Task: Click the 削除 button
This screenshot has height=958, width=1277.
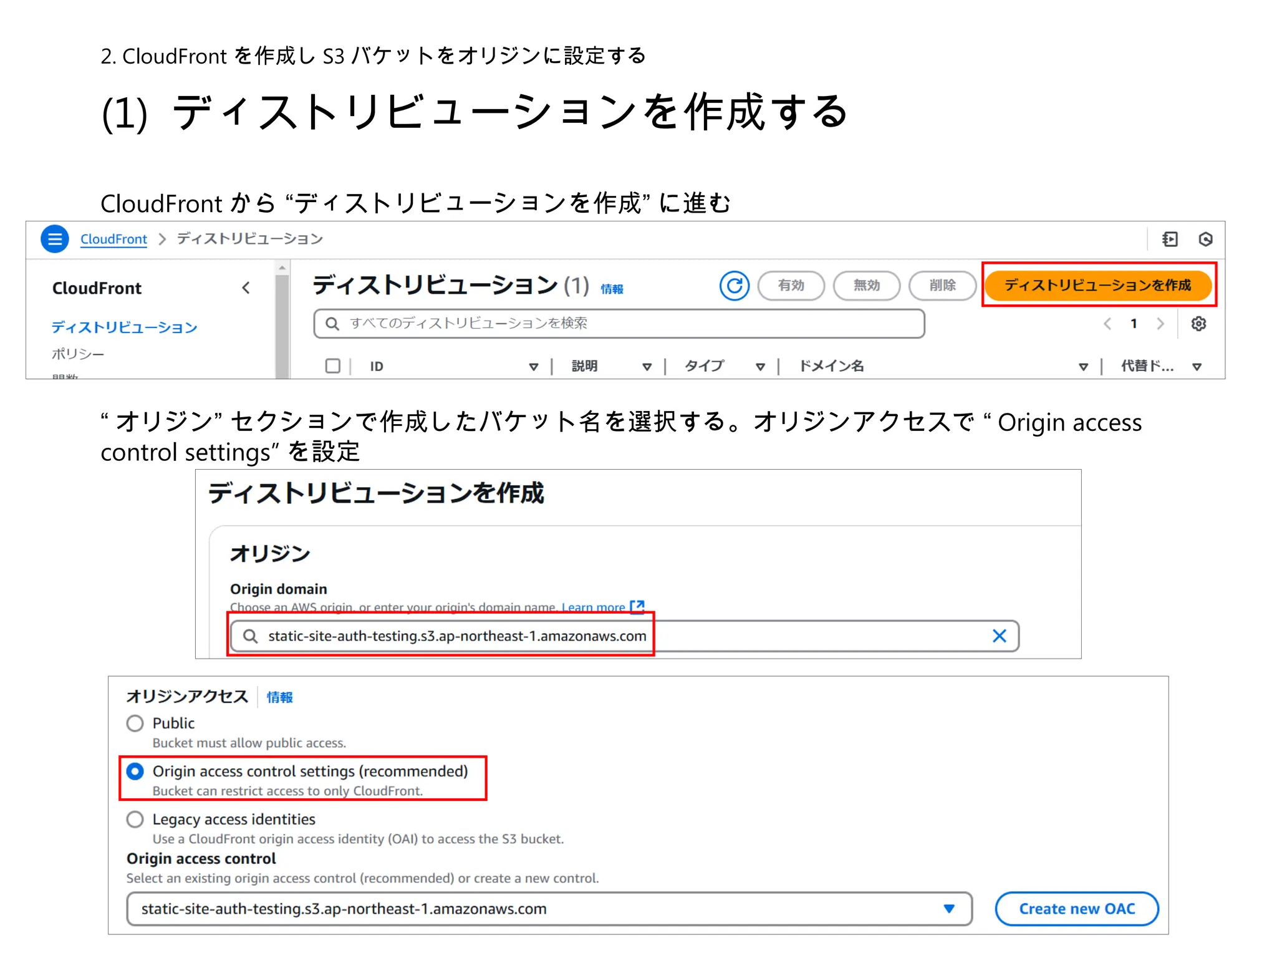Action: click(942, 286)
